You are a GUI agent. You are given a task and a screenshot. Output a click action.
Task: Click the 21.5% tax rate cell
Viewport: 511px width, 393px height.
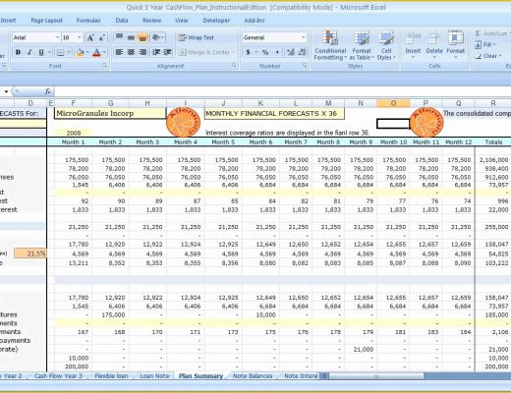(30, 253)
